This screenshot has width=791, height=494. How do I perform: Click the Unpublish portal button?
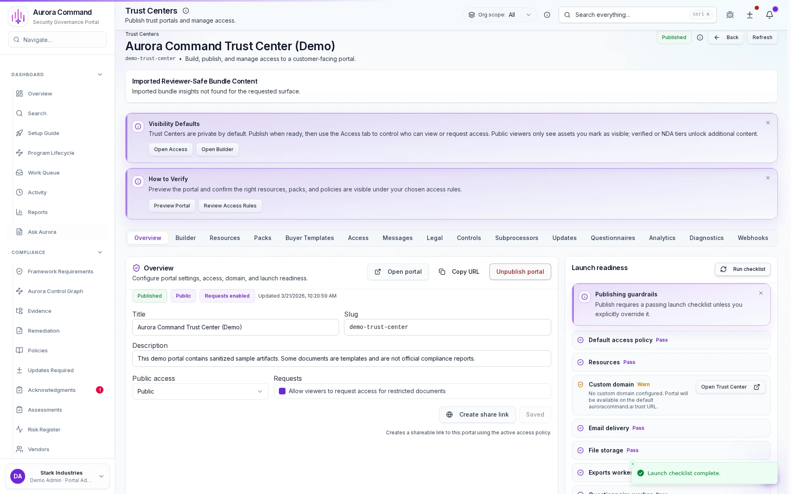pyautogui.click(x=520, y=272)
